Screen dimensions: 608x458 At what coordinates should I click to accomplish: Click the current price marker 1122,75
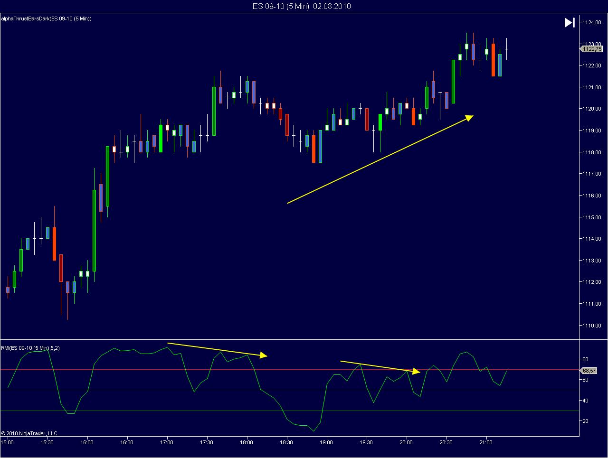coord(591,49)
